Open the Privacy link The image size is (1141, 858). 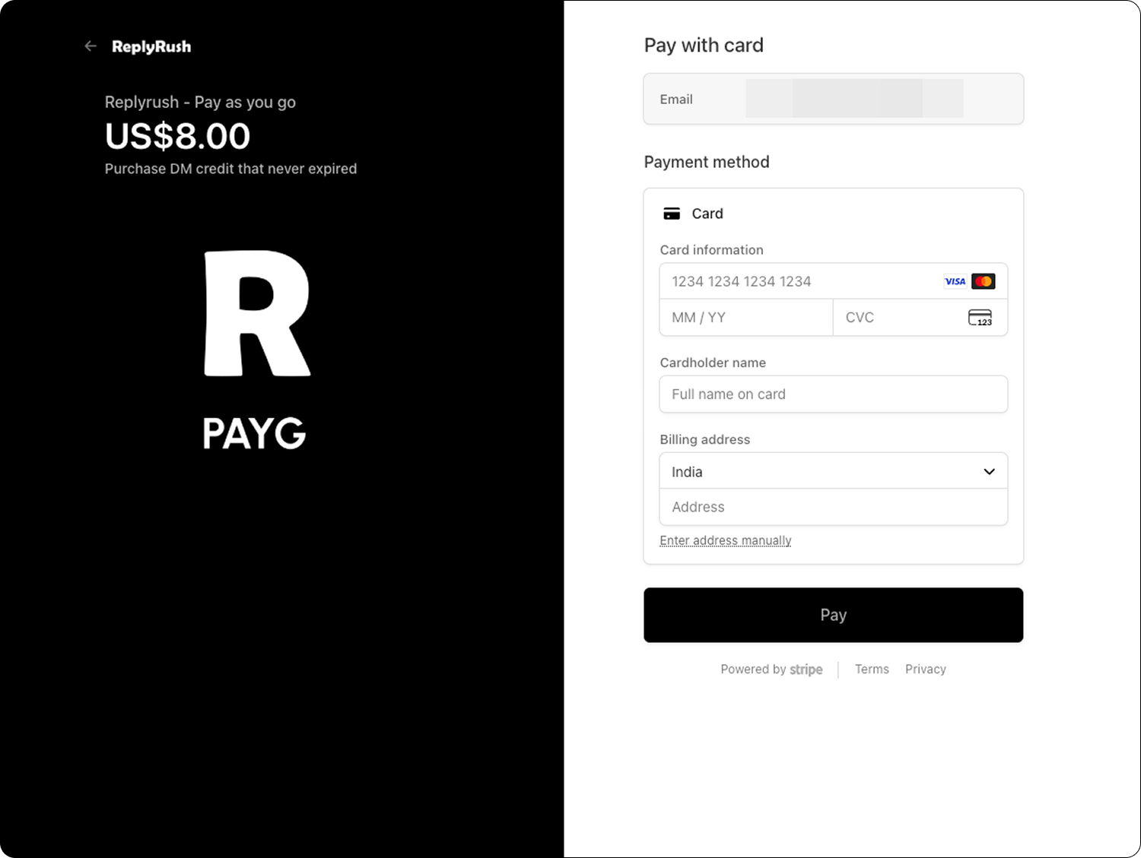[x=926, y=670]
